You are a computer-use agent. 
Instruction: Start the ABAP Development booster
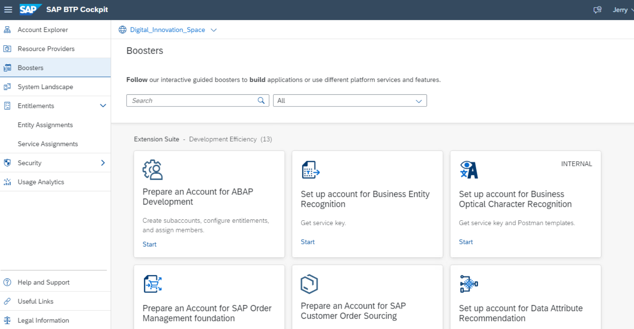(149, 244)
